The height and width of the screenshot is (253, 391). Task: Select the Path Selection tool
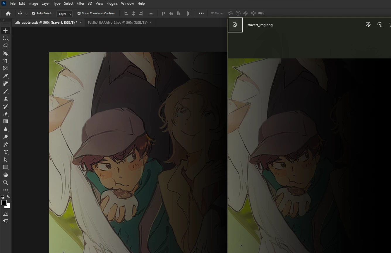[6, 160]
